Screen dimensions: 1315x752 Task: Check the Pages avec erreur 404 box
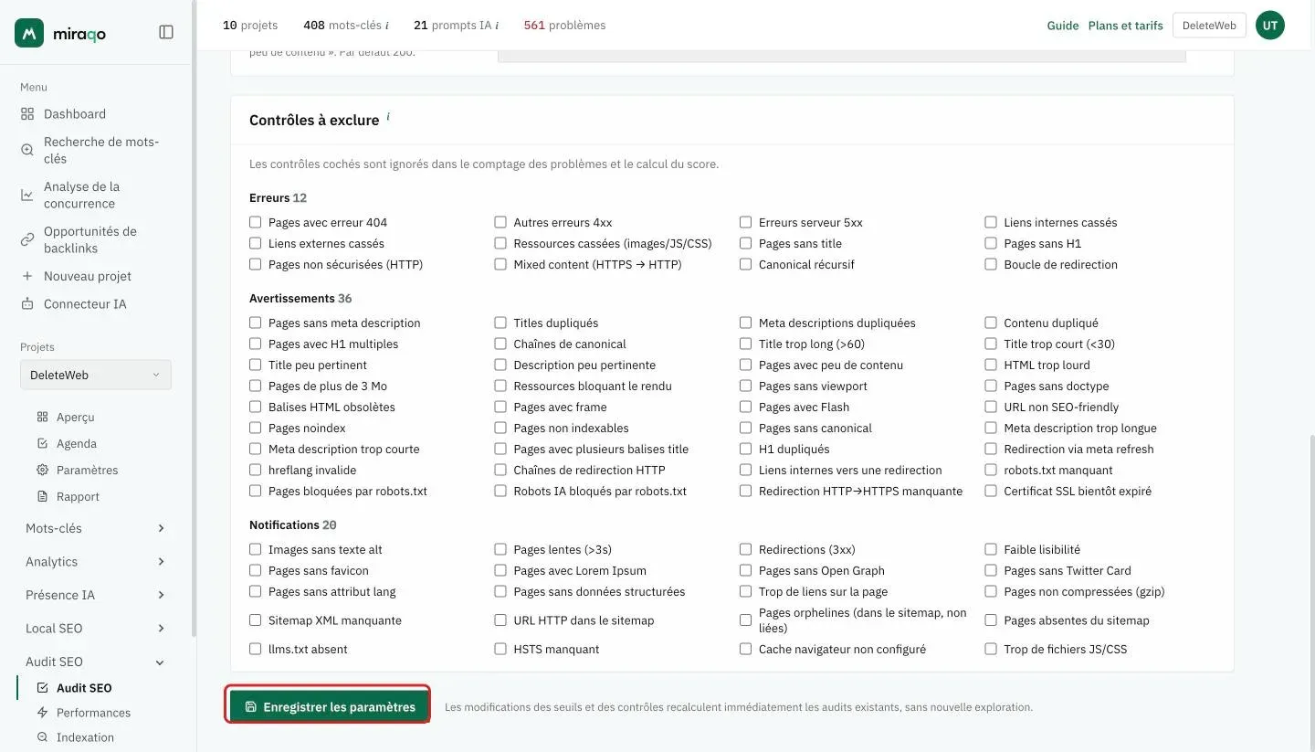[256, 222]
